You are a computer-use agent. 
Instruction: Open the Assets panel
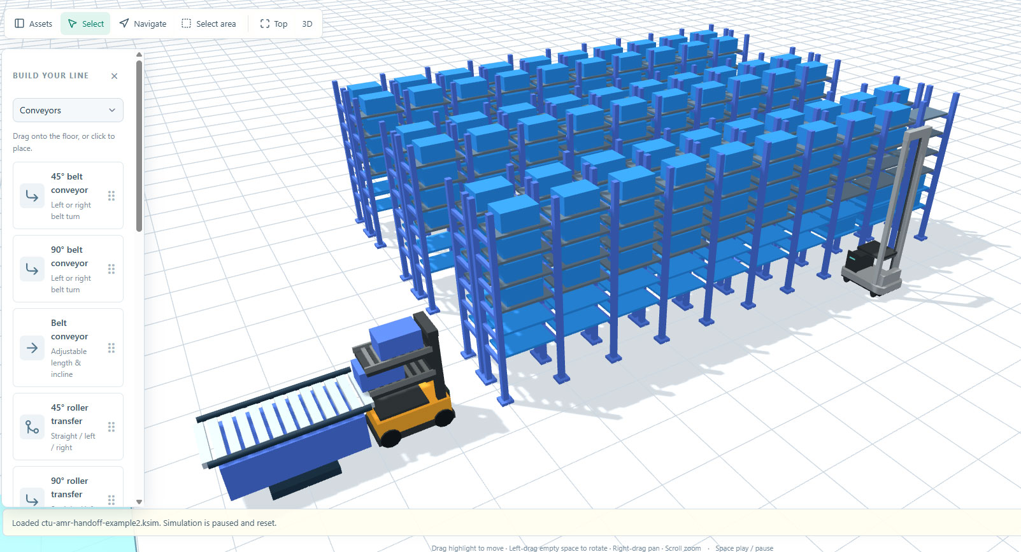coord(34,24)
